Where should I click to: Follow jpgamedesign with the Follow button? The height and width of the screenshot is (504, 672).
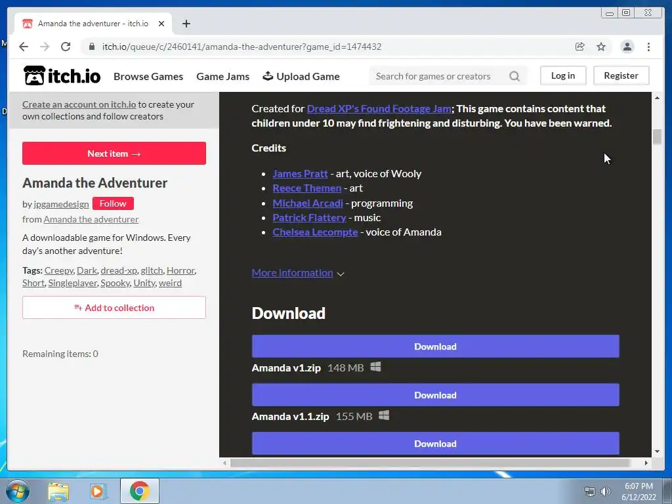pos(113,203)
